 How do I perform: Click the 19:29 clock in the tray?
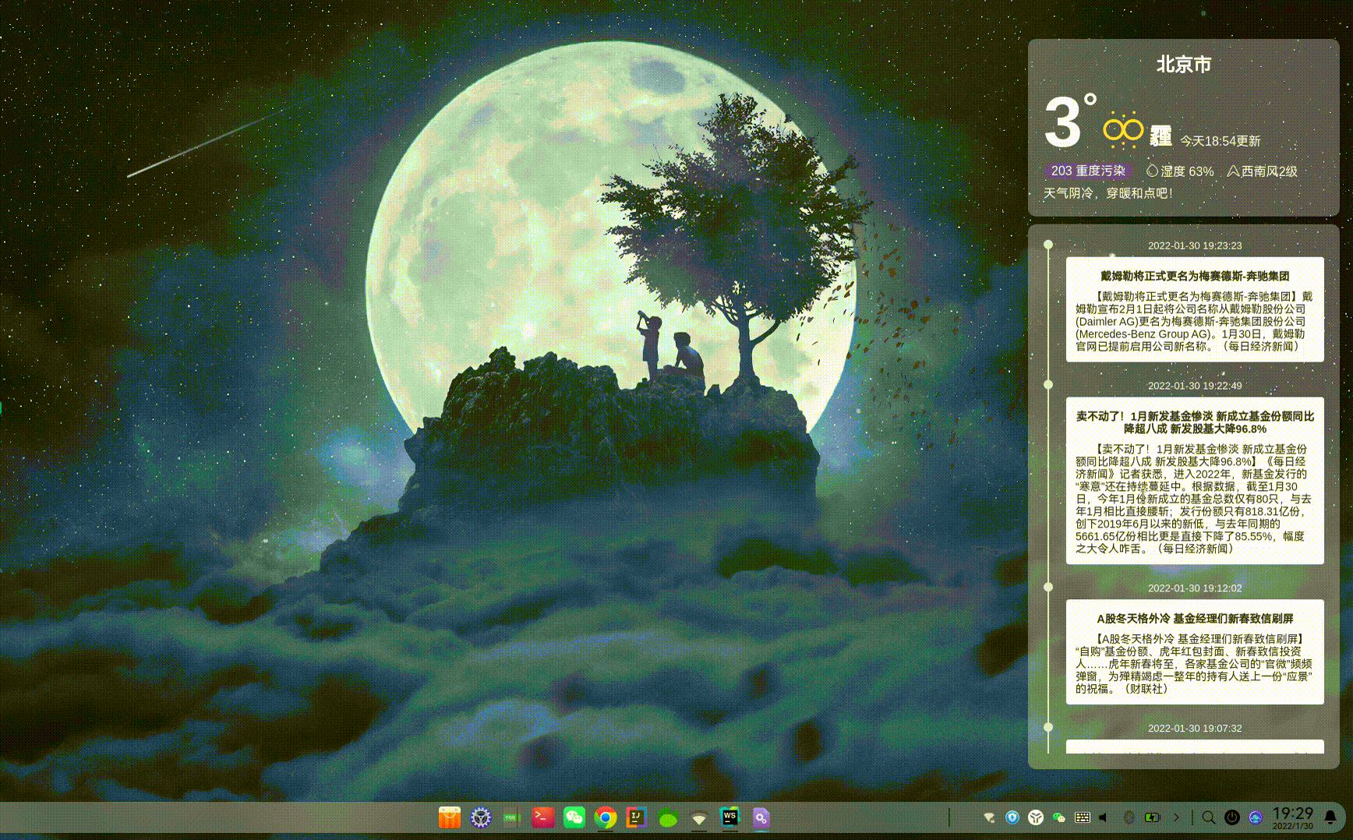click(x=1293, y=817)
